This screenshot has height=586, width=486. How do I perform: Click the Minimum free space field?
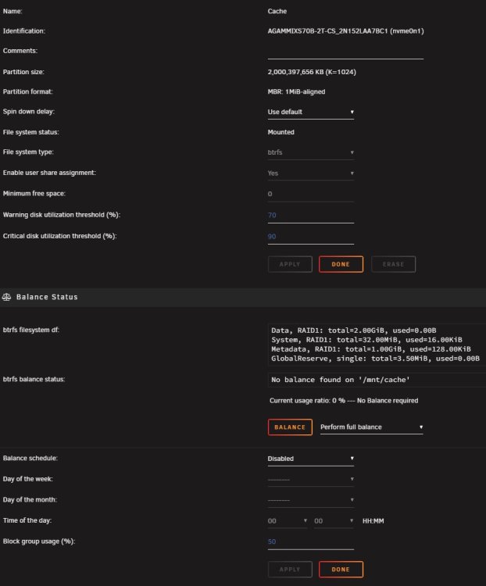pyautogui.click(x=311, y=194)
